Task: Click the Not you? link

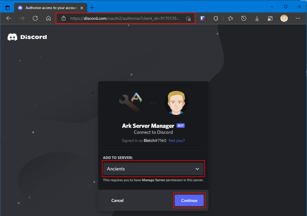Action: 177,141
